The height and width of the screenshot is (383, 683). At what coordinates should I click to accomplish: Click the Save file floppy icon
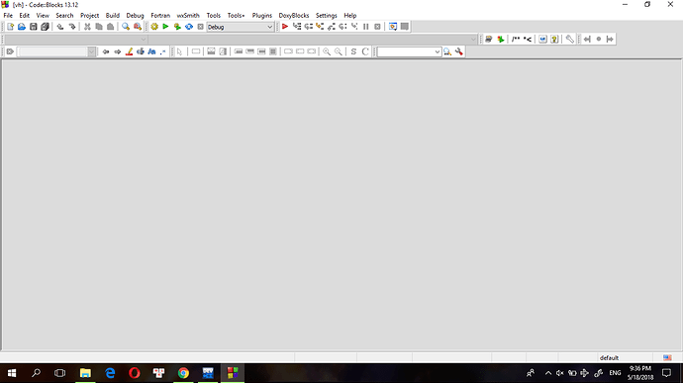coord(33,27)
